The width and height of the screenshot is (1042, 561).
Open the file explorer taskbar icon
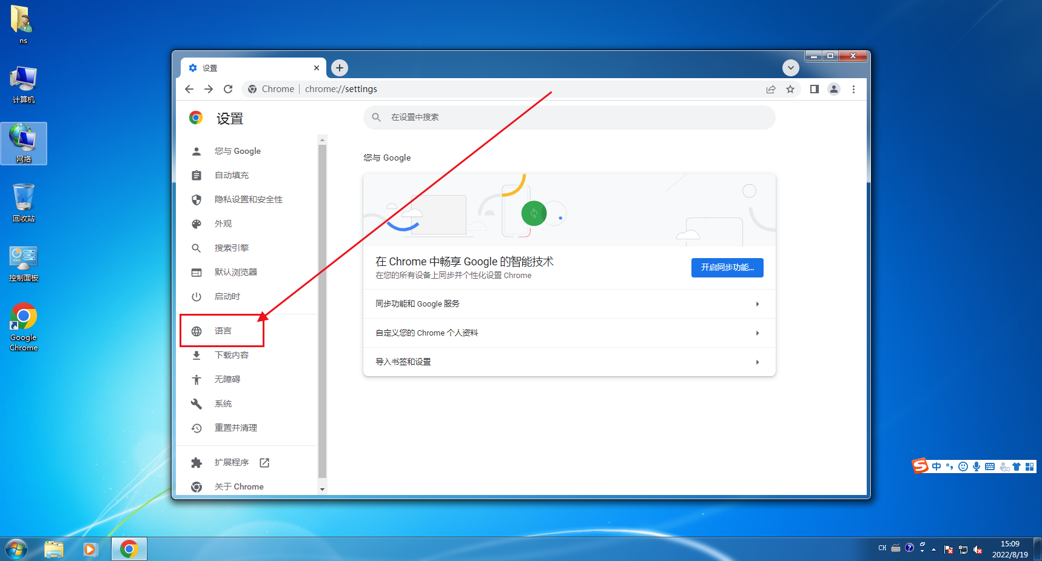54,549
